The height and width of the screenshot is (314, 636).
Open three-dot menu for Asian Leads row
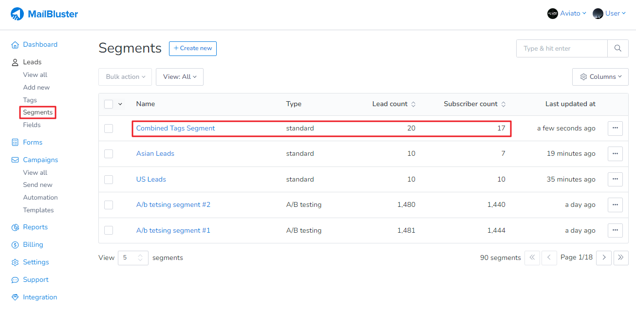tap(615, 153)
